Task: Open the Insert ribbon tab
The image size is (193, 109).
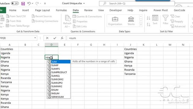Action: 25,10
